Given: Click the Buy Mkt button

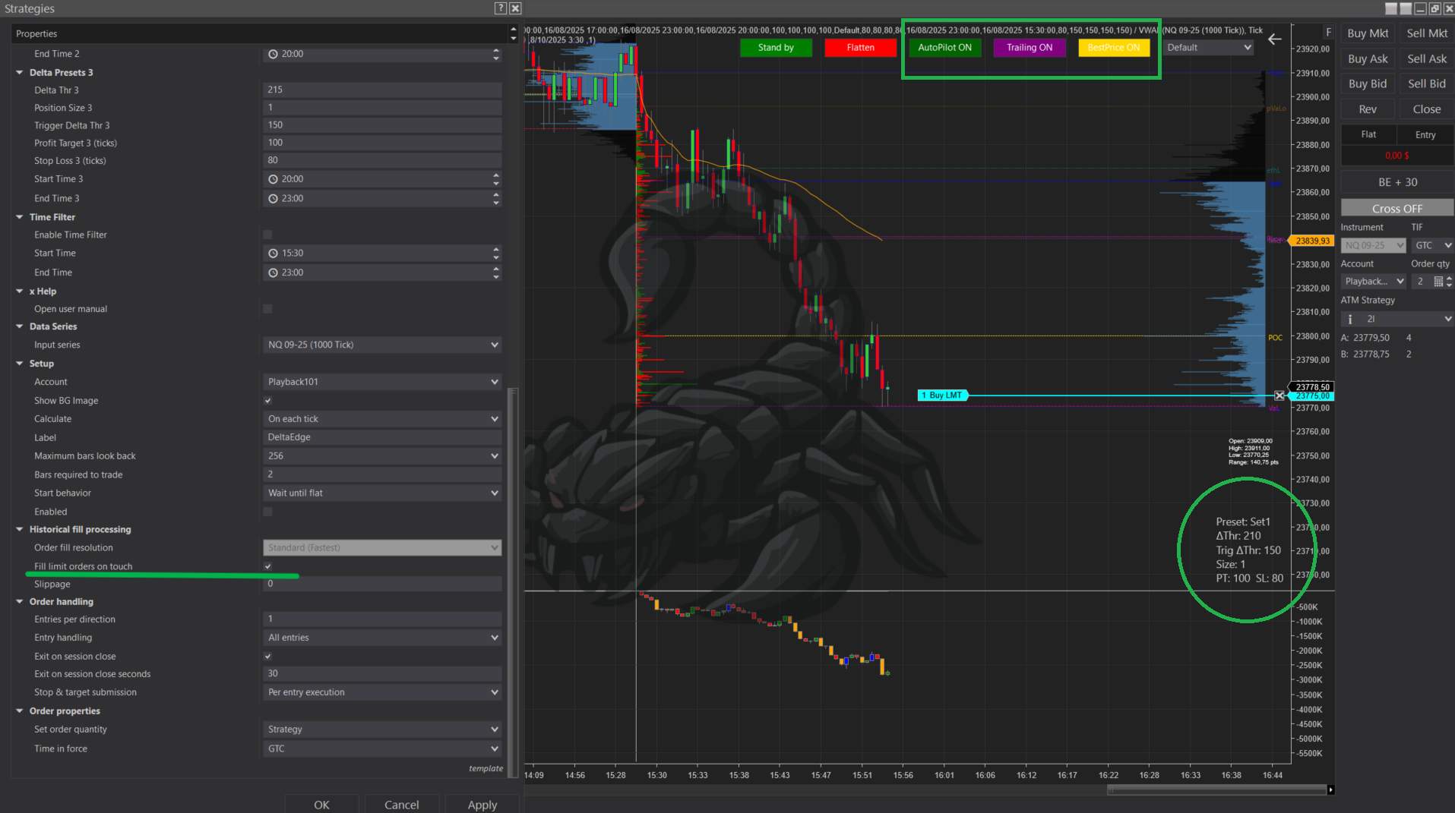Looking at the screenshot, I should pyautogui.click(x=1368, y=33).
